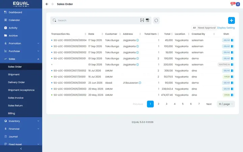Expand the Purchase menu

pyautogui.click(x=21, y=51)
